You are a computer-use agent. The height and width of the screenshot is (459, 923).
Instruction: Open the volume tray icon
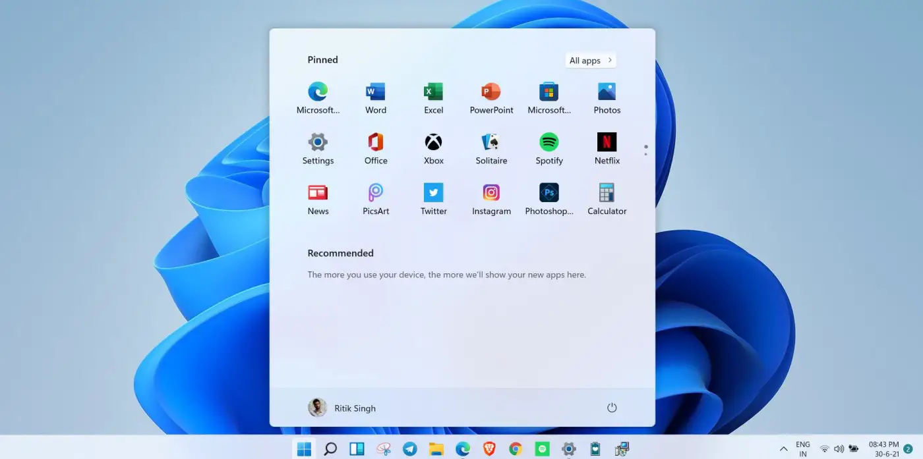(839, 449)
